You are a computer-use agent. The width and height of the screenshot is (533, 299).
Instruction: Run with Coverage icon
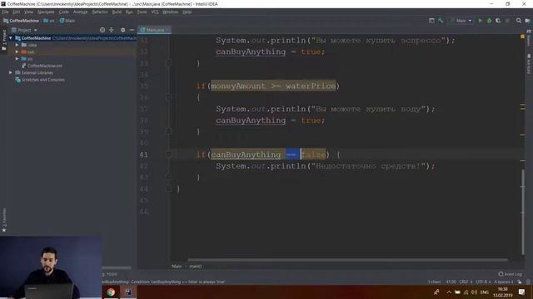(498, 21)
